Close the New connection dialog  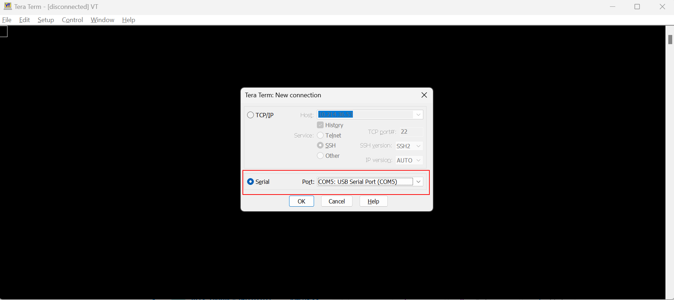click(424, 95)
